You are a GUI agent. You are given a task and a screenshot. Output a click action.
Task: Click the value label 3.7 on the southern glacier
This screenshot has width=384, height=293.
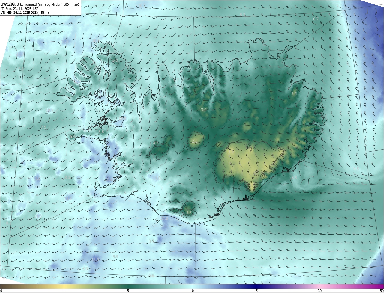189,212
